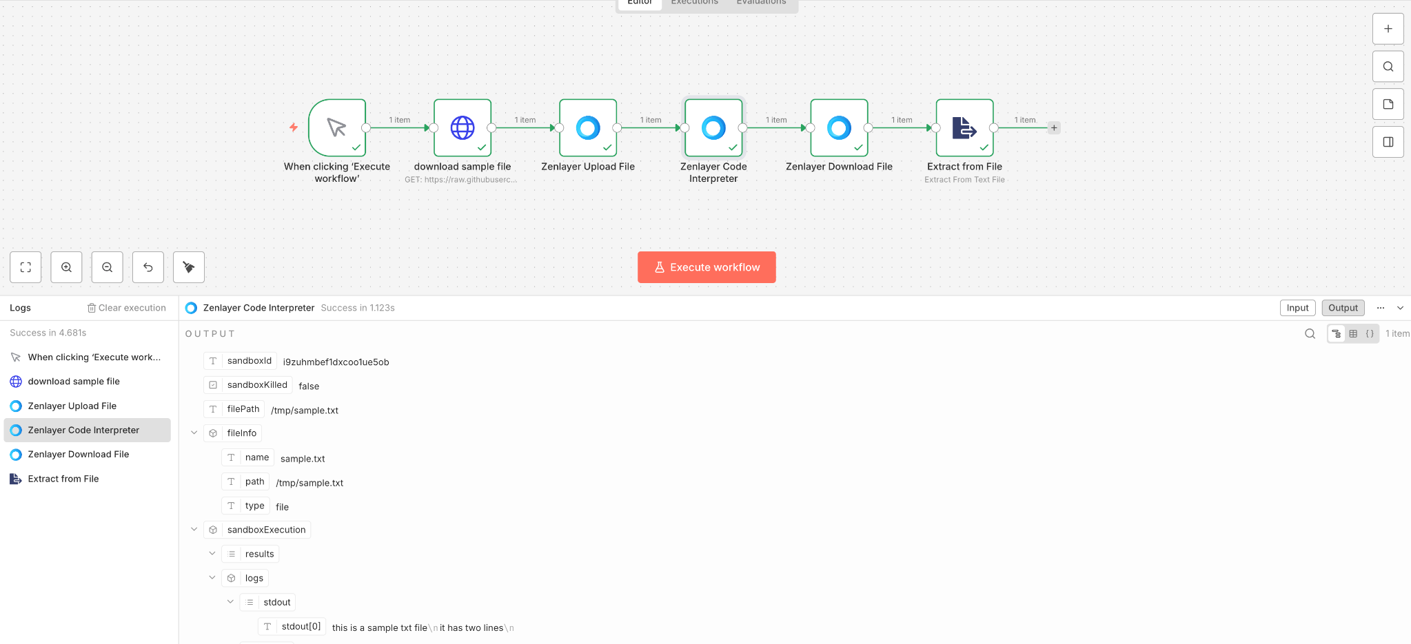Click the reset zoom arrow button

pos(148,267)
